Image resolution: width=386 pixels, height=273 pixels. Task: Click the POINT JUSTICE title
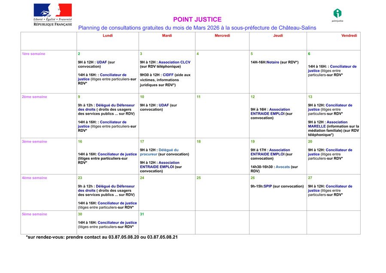197,19
